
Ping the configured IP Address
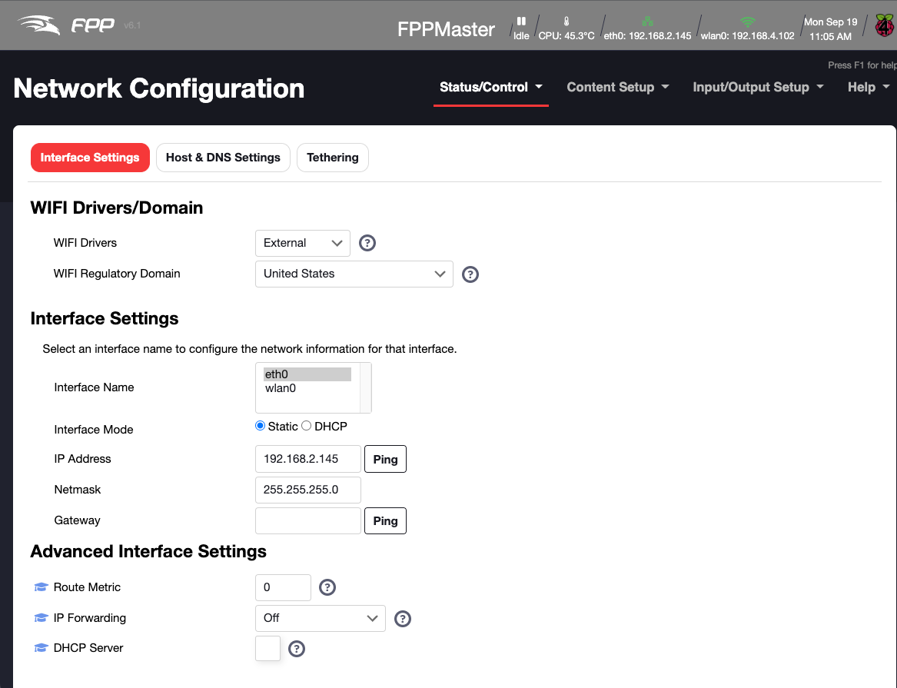(385, 459)
